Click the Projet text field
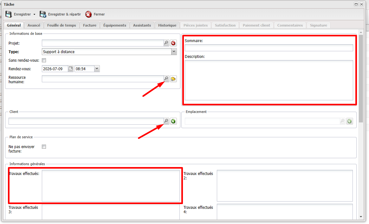369x224 pixels. pyautogui.click(x=103, y=43)
